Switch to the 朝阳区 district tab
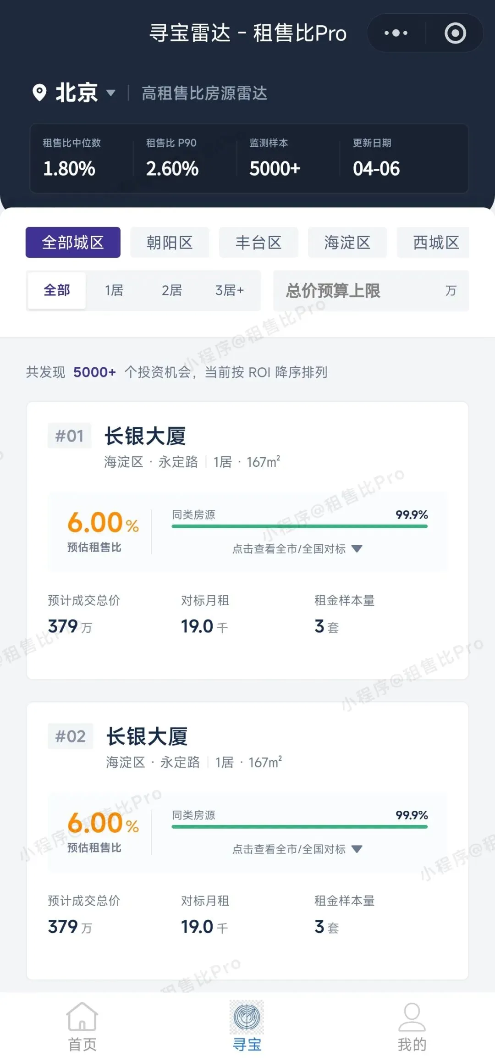 (170, 242)
